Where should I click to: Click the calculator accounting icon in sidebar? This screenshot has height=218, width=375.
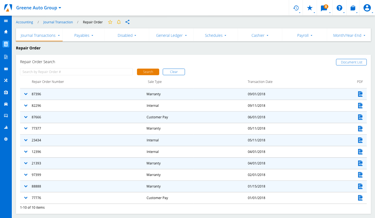point(6,44)
